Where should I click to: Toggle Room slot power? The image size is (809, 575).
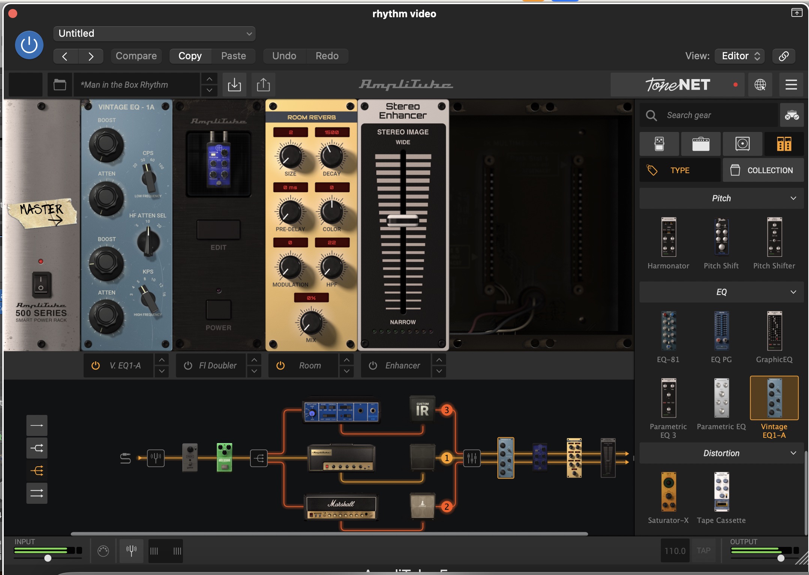280,365
